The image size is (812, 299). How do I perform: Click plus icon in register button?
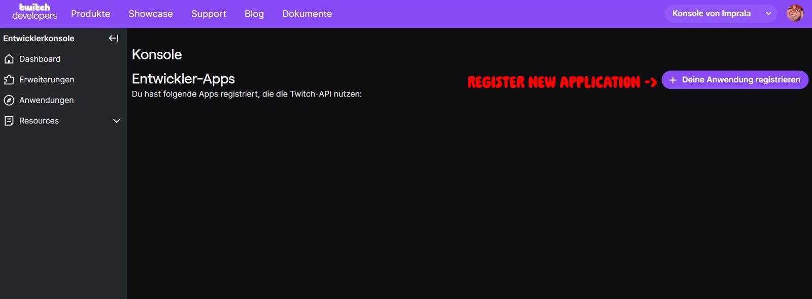tap(673, 80)
